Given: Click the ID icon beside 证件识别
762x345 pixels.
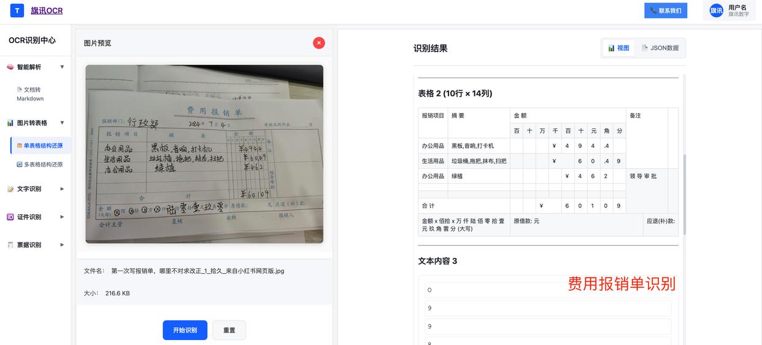Looking at the screenshot, I should 10,217.
